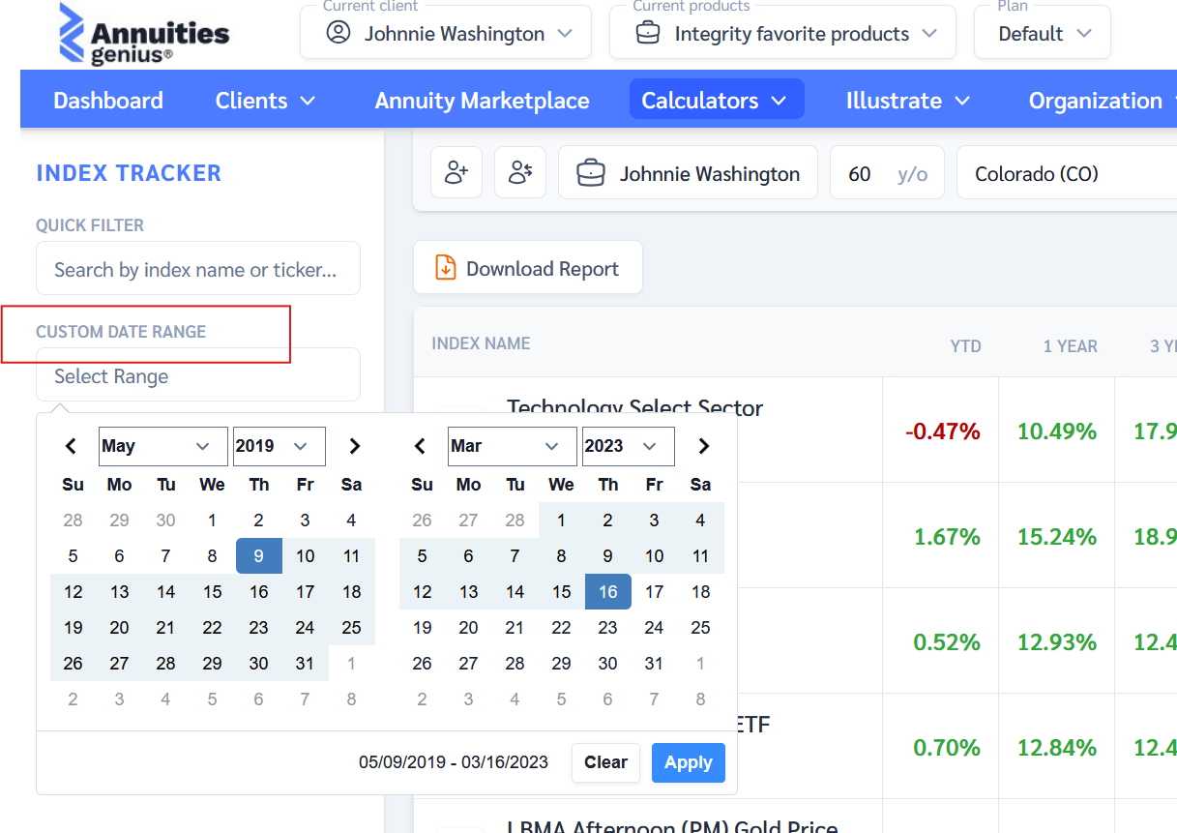Click the Technology Select Sector index name
1177x833 pixels.
[x=634, y=408]
